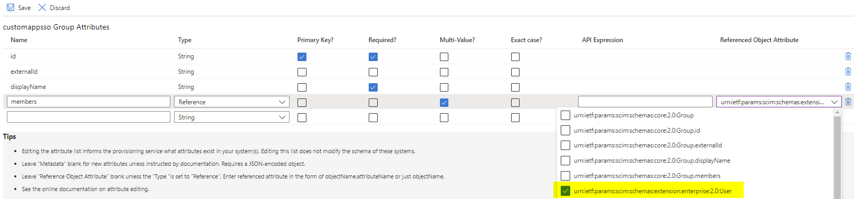The width and height of the screenshot is (854, 199).
Task: Click the Discard X icon
Action: pos(42,7)
